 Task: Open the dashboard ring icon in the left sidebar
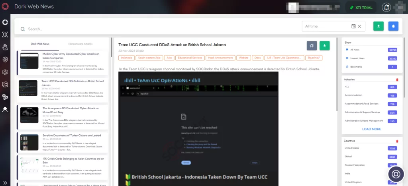5,22
